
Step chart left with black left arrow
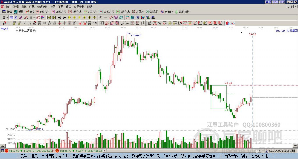[x=59, y=18]
